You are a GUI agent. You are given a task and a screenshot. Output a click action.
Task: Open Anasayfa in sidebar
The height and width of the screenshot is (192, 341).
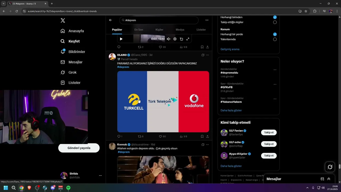pyautogui.click(x=72, y=31)
